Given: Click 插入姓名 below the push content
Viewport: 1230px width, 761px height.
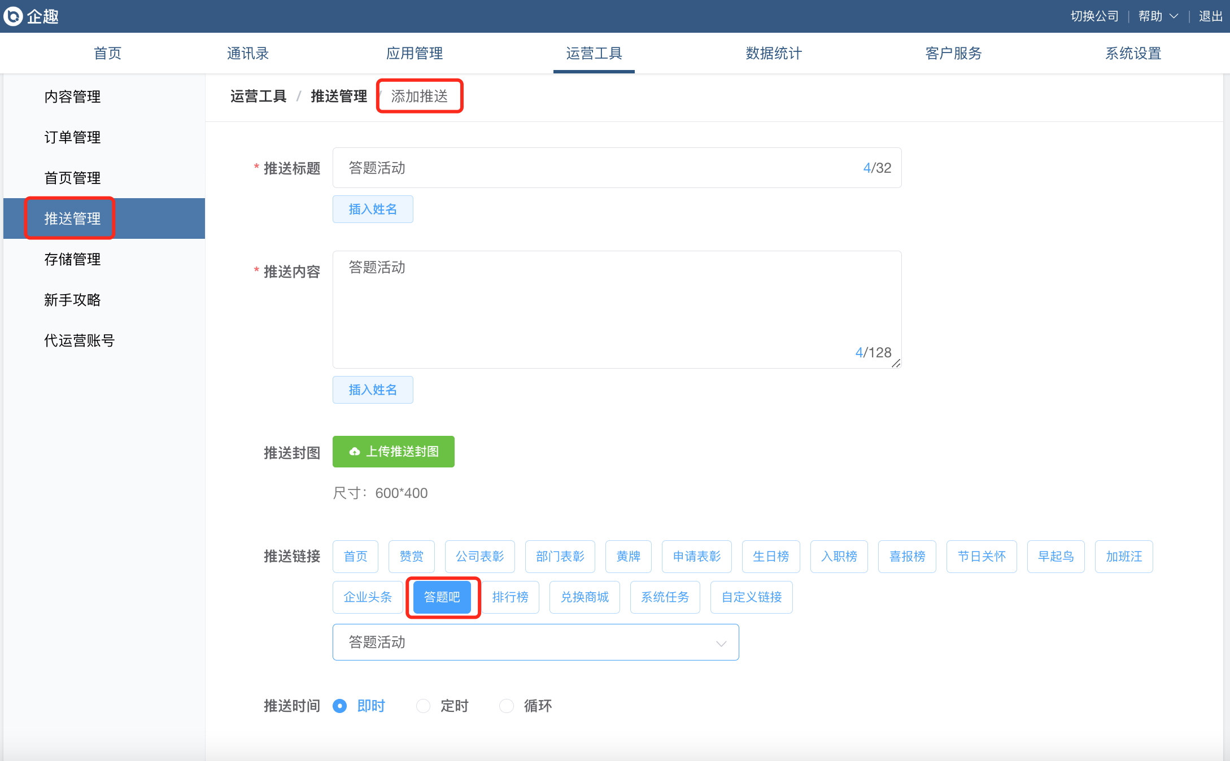Looking at the screenshot, I should coord(373,390).
